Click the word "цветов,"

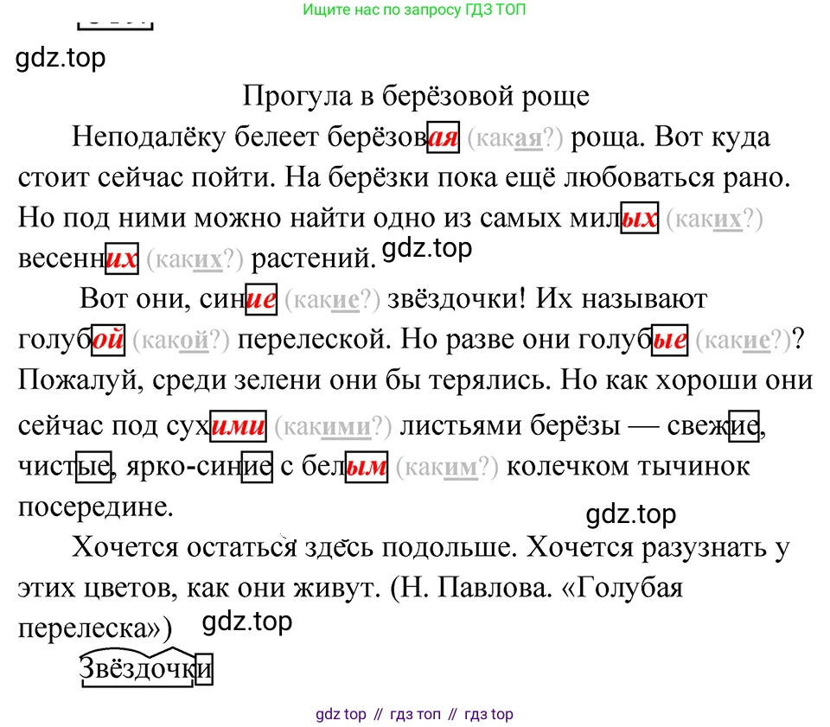point(131,589)
